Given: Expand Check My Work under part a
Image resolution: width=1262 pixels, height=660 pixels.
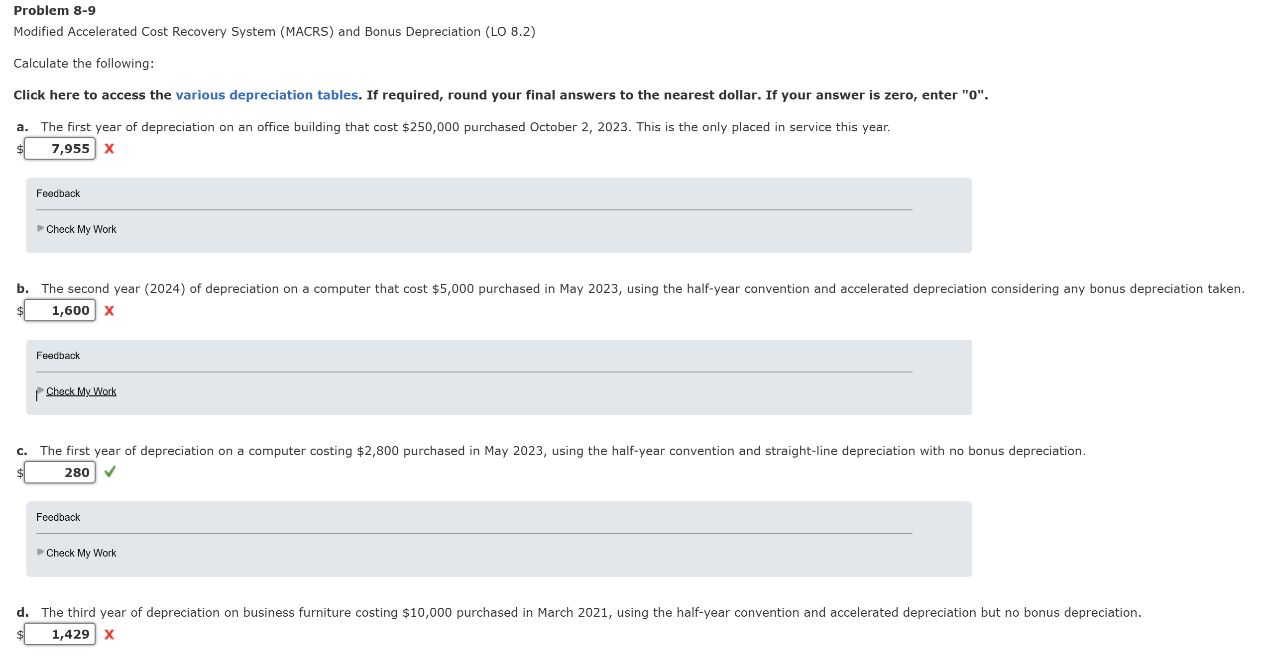Looking at the screenshot, I should click(x=81, y=229).
